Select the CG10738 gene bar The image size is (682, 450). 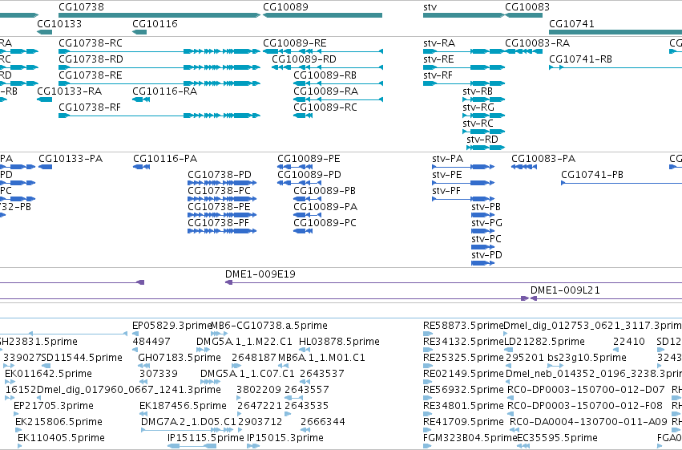pyautogui.click(x=159, y=15)
